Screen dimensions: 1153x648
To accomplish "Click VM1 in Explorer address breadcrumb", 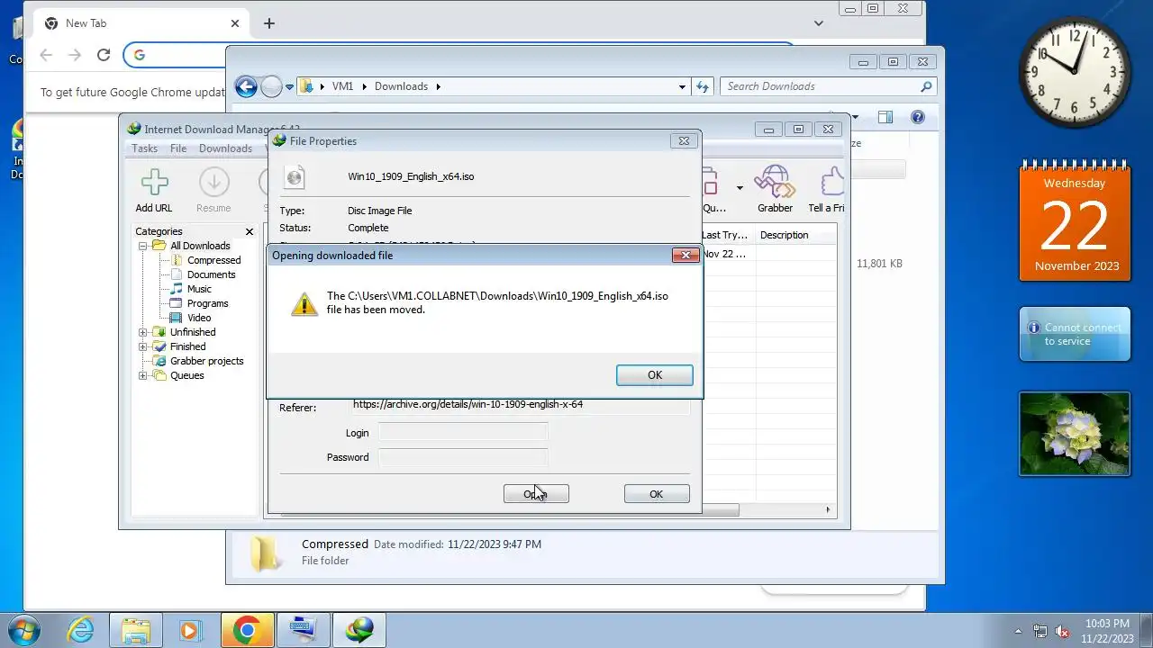I will point(342,86).
